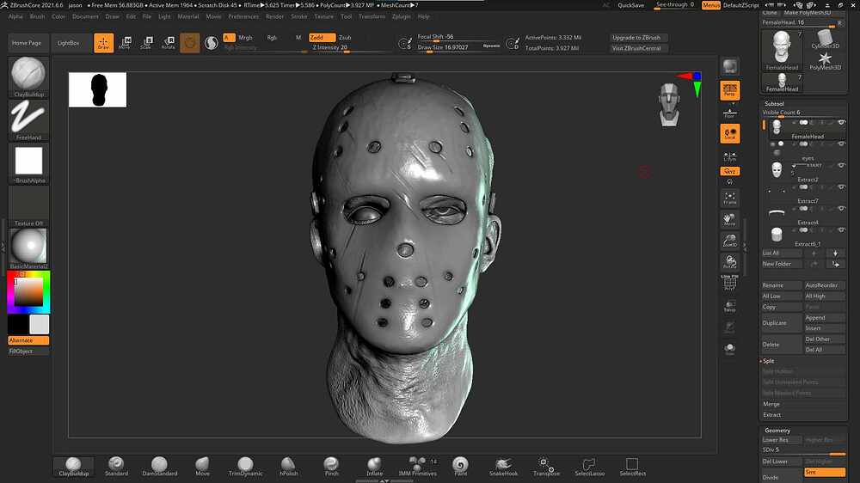The image size is (860, 483).
Task: Pick a color in the color picker square
Action: pyautogui.click(x=28, y=292)
